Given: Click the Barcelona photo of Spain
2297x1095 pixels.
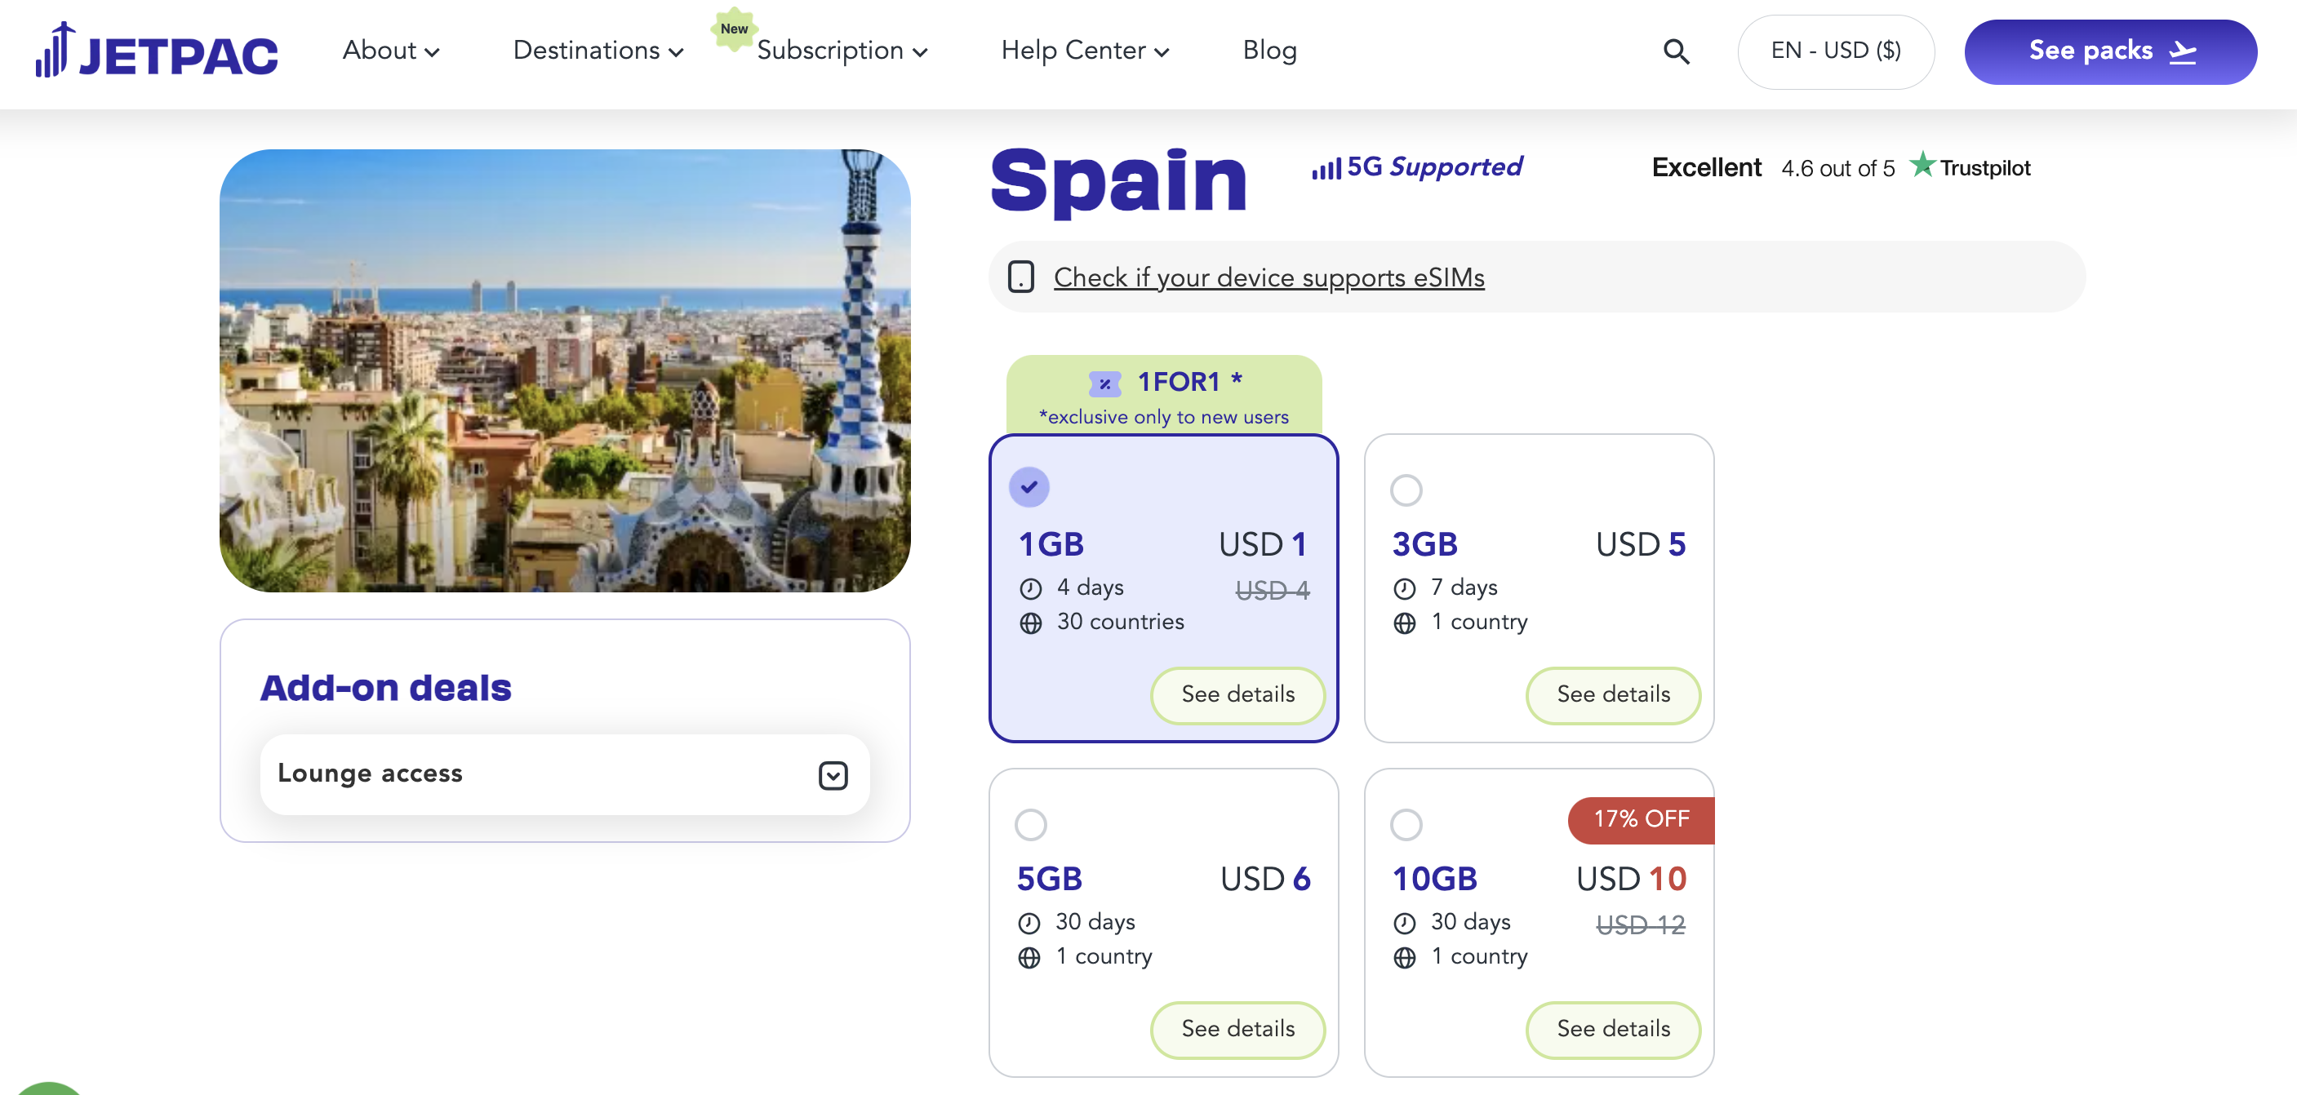Looking at the screenshot, I should click(x=564, y=370).
